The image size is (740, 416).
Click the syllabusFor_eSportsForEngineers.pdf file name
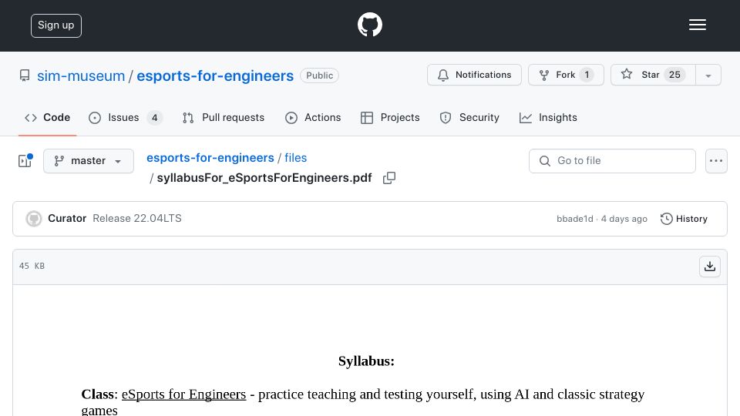[264, 178]
